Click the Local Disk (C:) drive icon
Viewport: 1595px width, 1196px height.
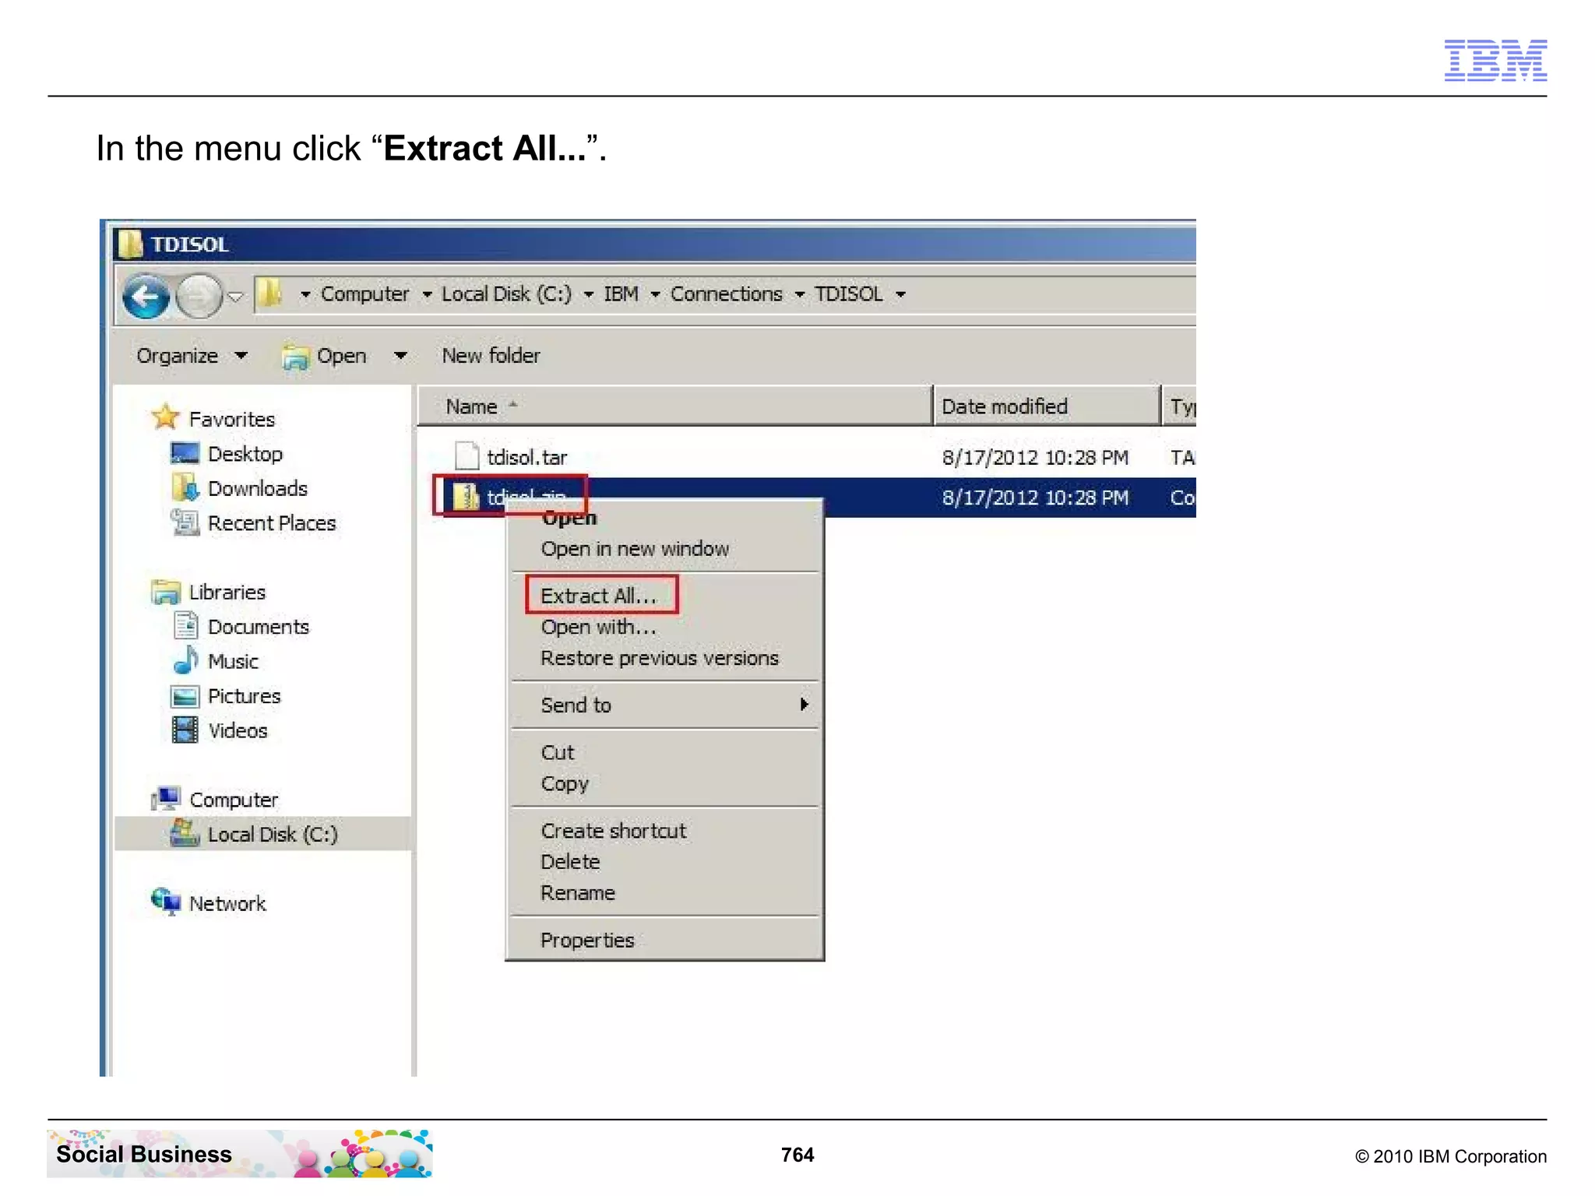point(185,832)
